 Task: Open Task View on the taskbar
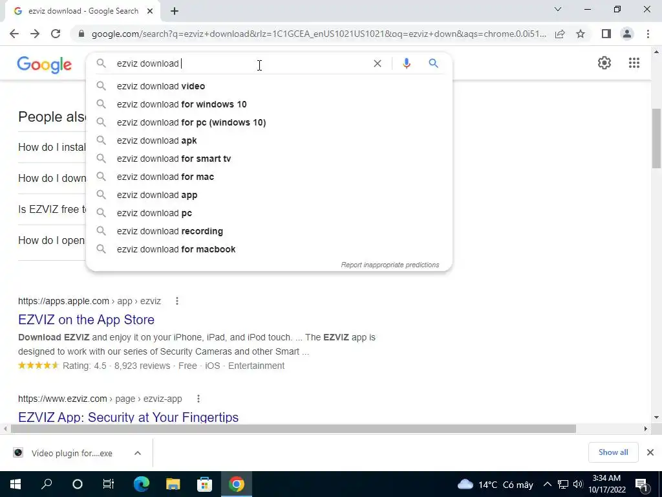[x=109, y=484]
